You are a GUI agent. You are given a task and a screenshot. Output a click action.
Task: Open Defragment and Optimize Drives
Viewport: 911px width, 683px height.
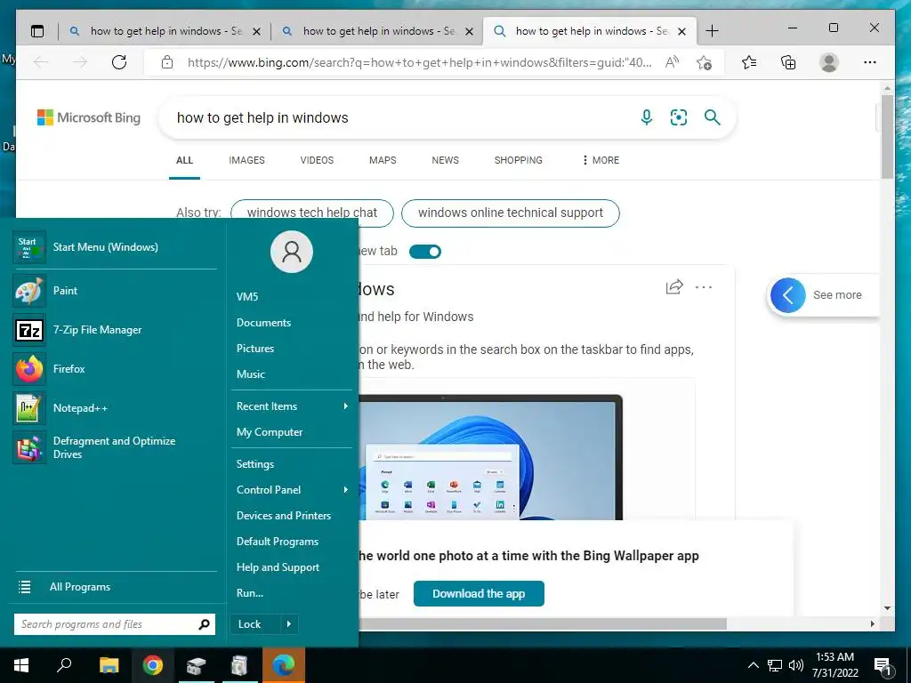115,448
